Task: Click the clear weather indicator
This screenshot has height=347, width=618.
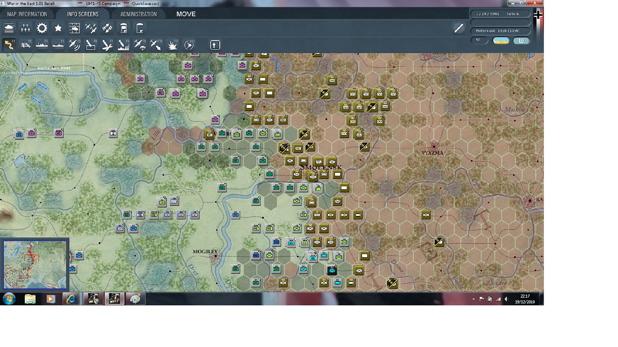Action: [501, 41]
